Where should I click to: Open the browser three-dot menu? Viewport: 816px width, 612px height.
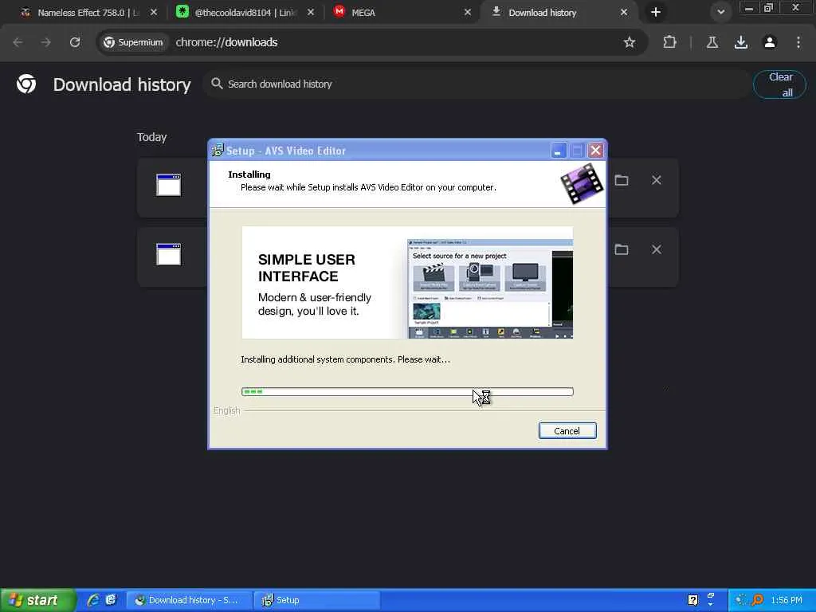point(798,42)
